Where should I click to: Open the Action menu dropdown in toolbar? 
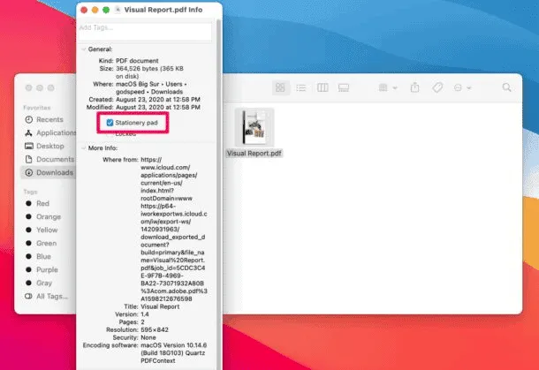tap(461, 87)
